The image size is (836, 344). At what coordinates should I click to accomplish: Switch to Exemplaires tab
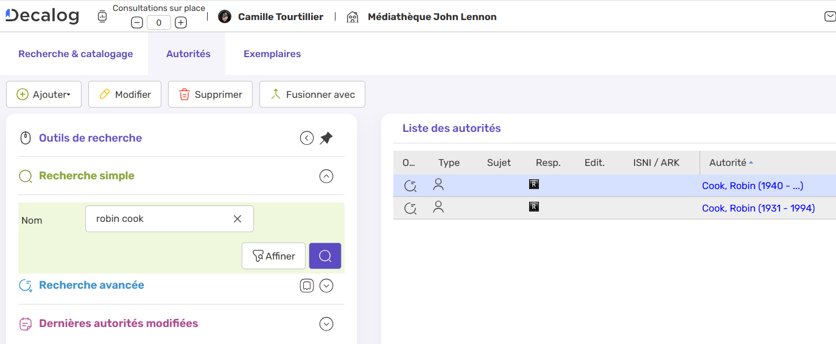[x=272, y=53]
